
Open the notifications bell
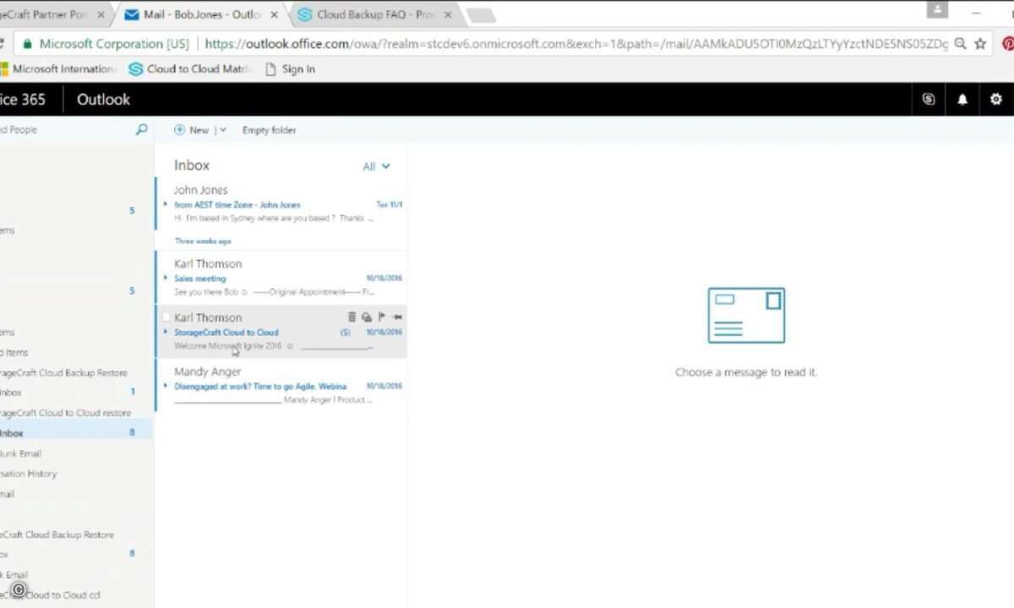[x=962, y=99]
